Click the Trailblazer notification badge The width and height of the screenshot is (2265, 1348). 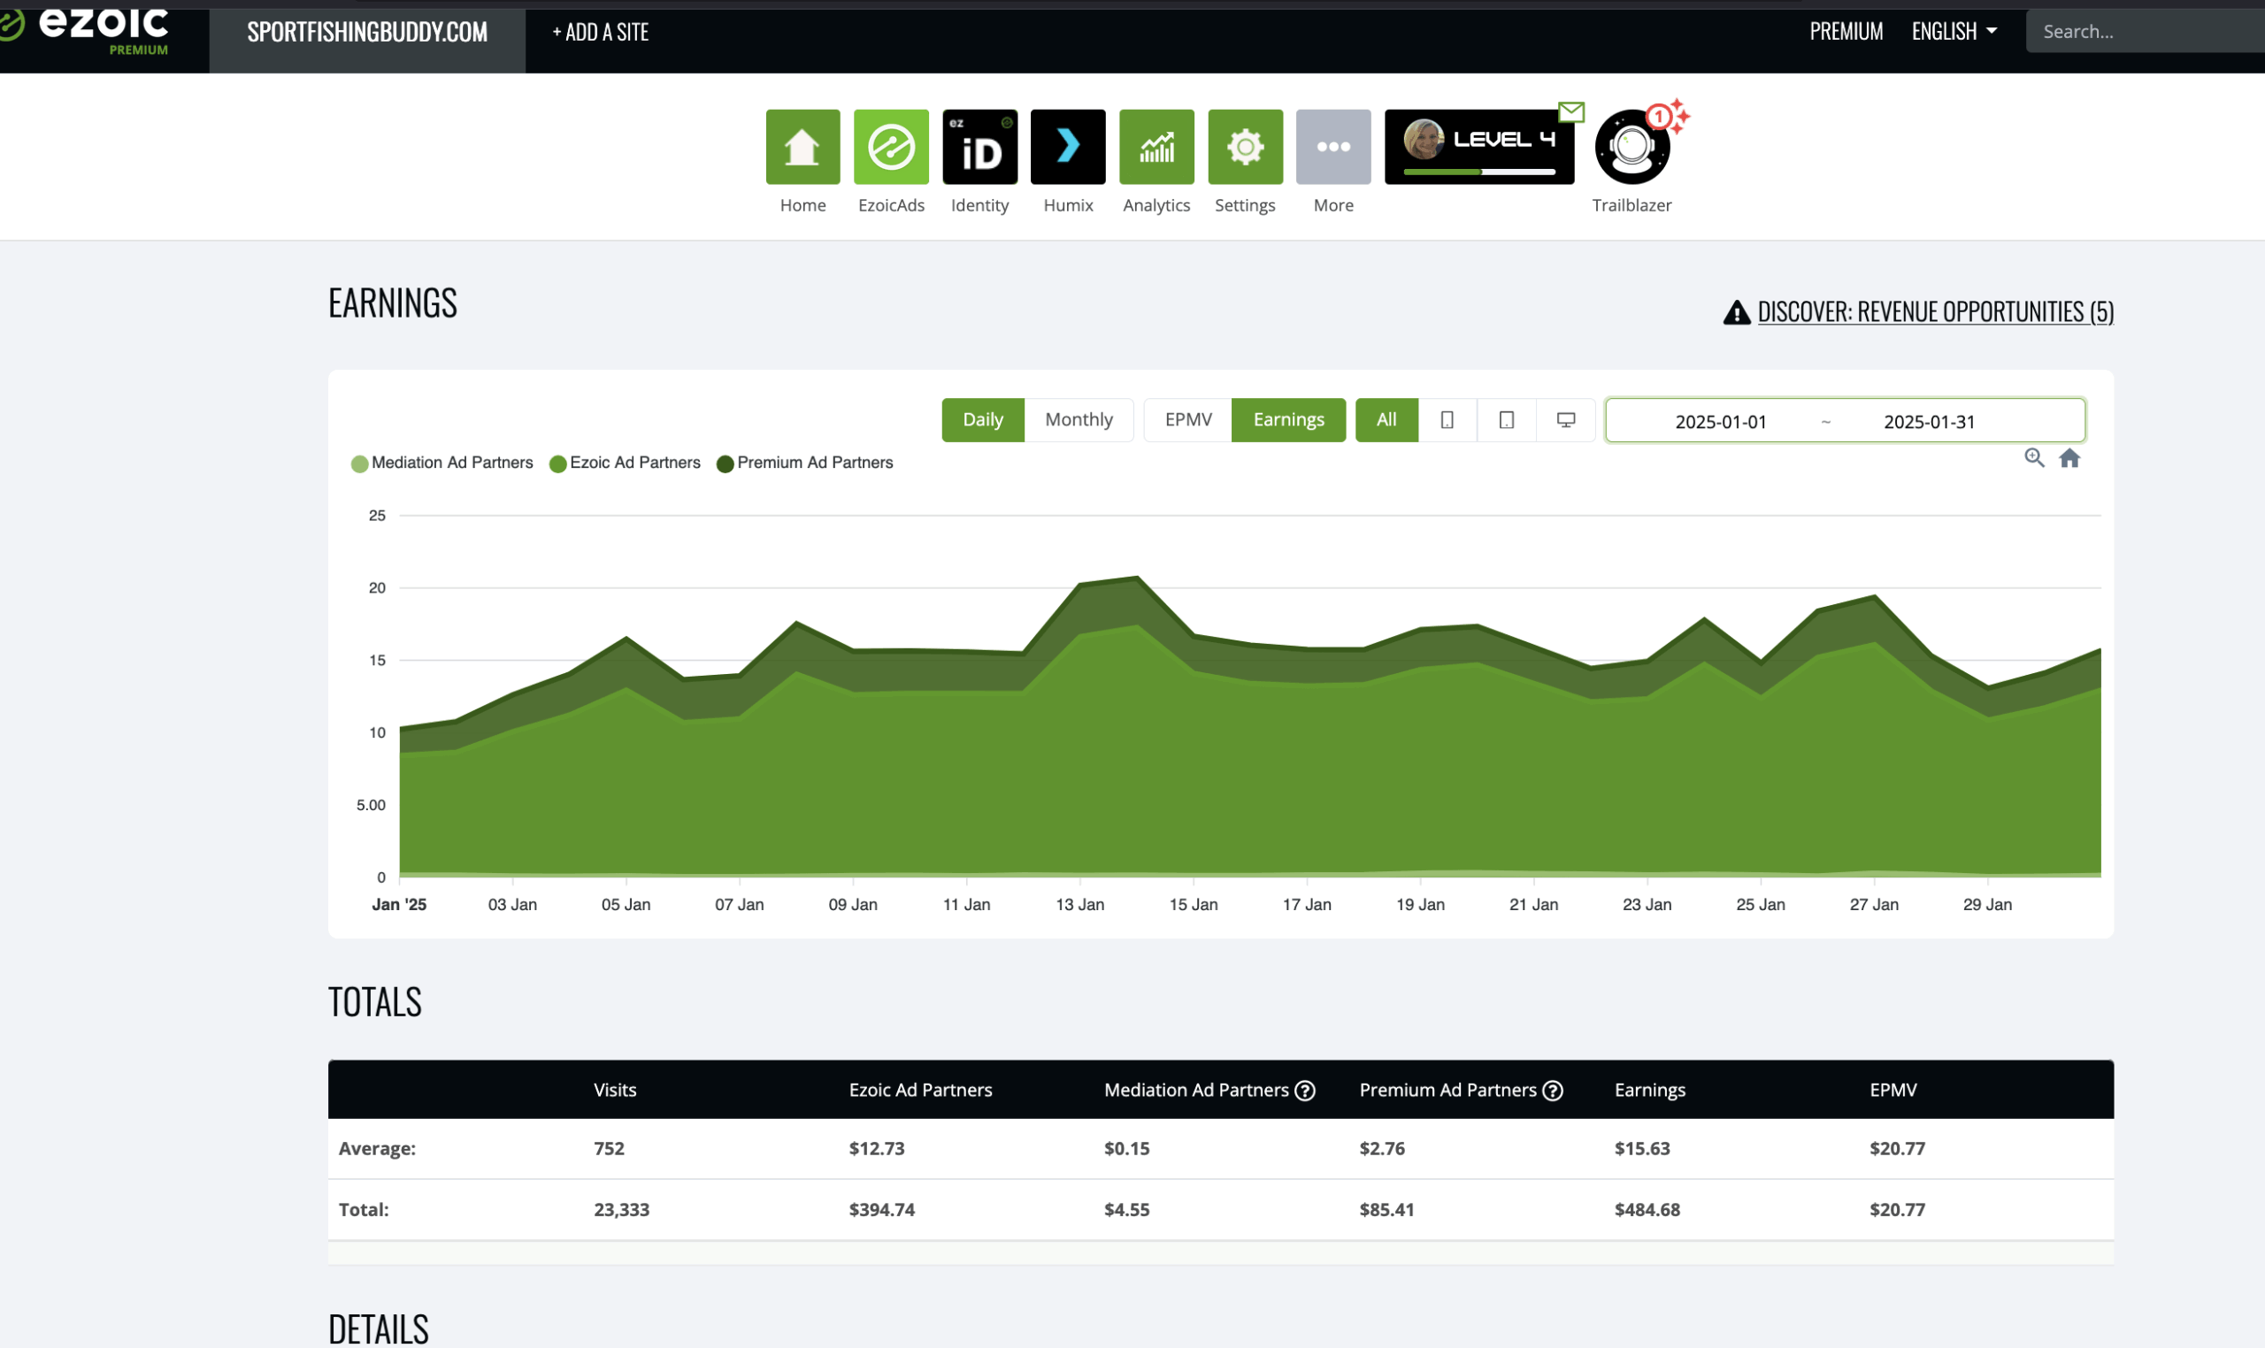(1659, 116)
